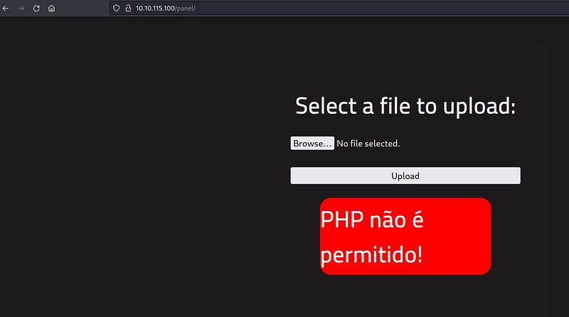Click the "No file selected." label
This screenshot has height=317, width=569.
pyautogui.click(x=368, y=144)
